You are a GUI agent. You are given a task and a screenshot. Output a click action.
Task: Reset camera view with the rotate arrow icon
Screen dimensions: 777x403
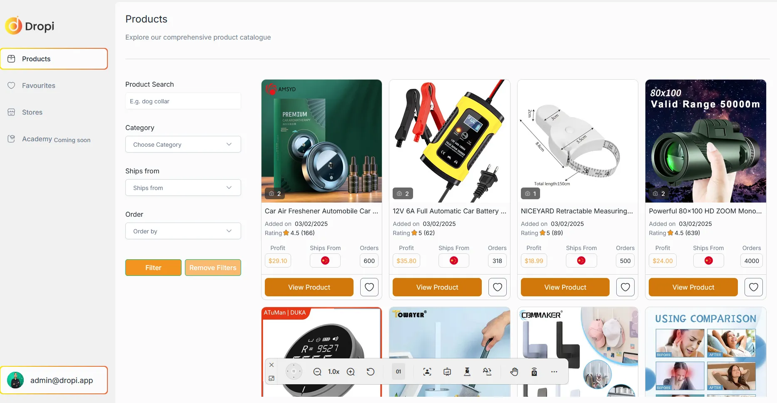click(x=371, y=372)
